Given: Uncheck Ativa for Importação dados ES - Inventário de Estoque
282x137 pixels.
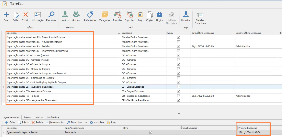Looking at the screenshot, I should (x=178, y=87).
